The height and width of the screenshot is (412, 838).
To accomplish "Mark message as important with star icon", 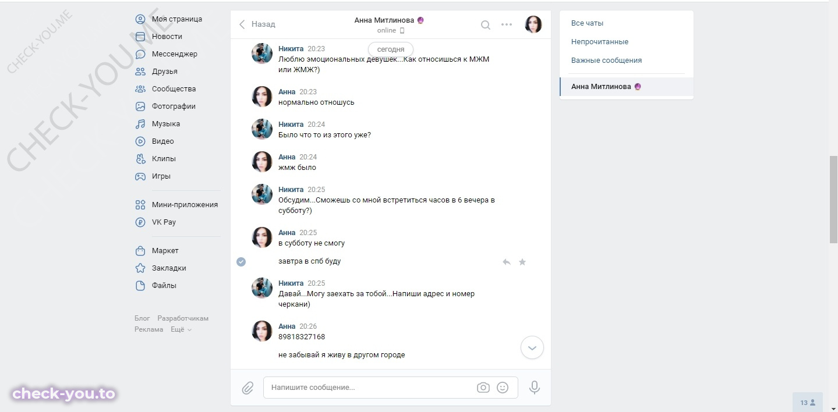I will (522, 262).
